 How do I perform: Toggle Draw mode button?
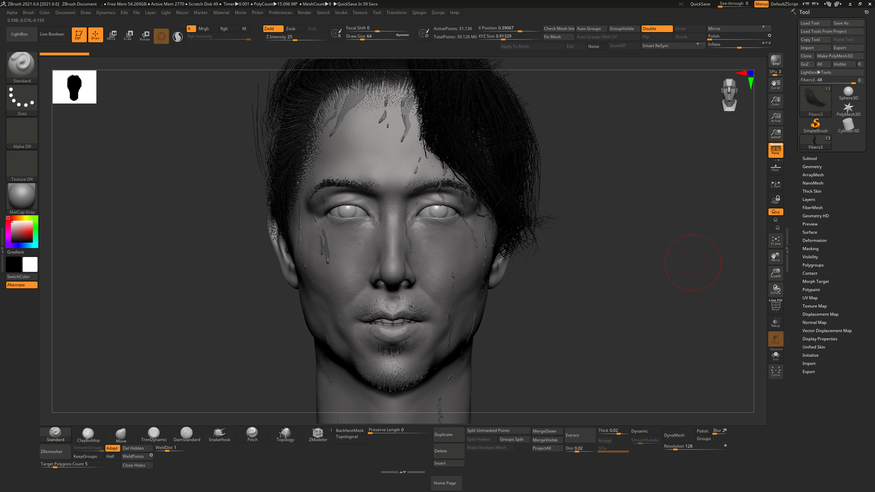[x=96, y=35]
